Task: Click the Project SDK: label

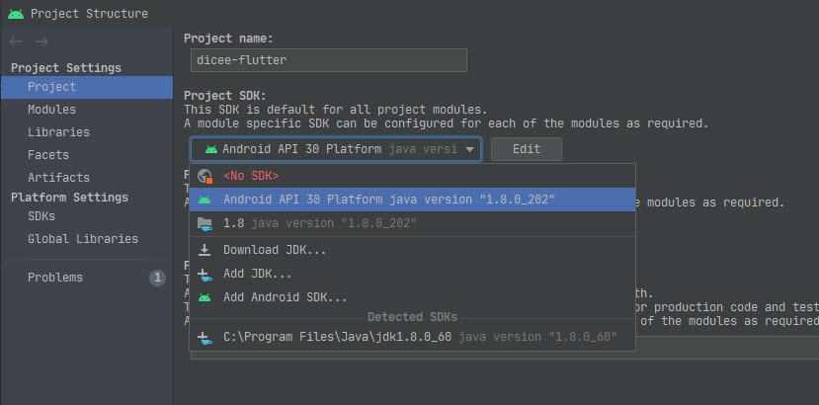Action: (x=225, y=96)
